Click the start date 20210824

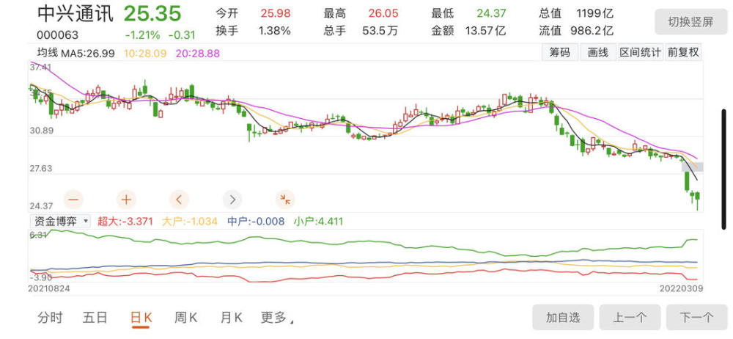[48, 288]
